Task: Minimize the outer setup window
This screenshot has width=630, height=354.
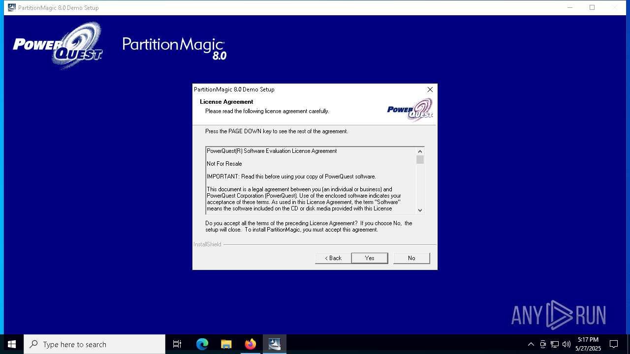Action: point(570,7)
